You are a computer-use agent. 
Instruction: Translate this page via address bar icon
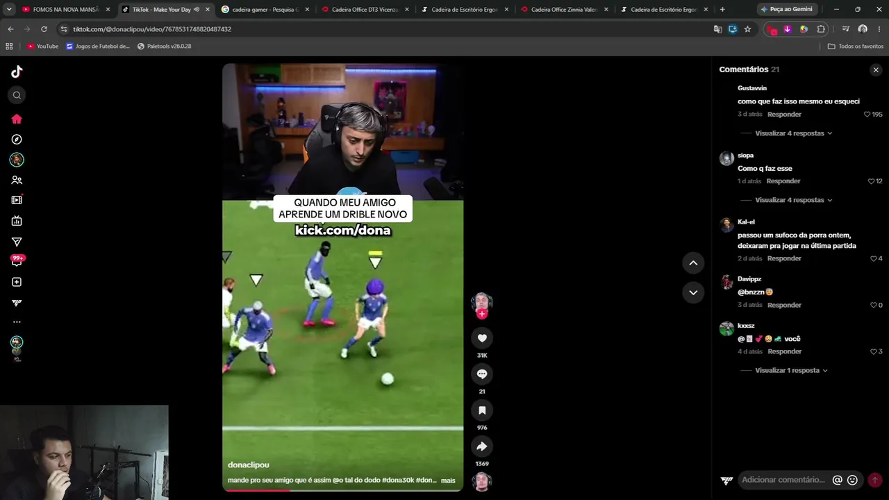coord(718,29)
